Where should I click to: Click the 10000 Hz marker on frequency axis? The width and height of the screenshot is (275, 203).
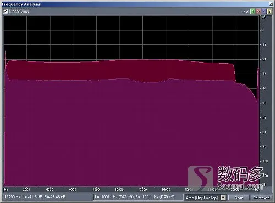point(119,189)
